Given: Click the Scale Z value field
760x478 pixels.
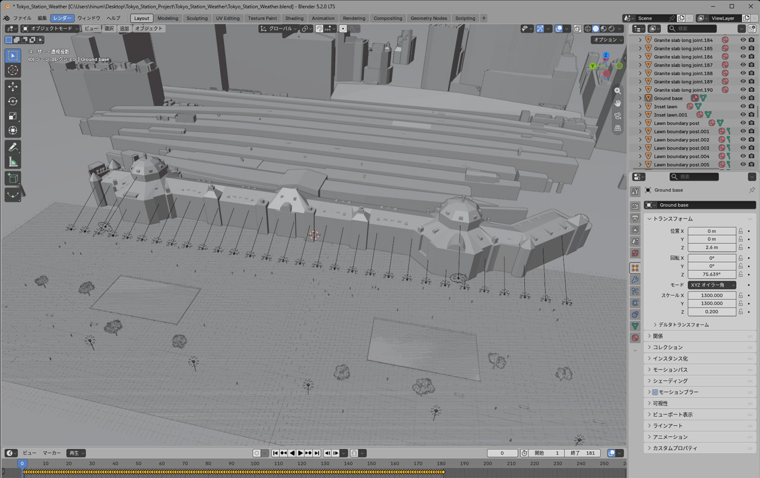Looking at the screenshot, I should point(712,312).
